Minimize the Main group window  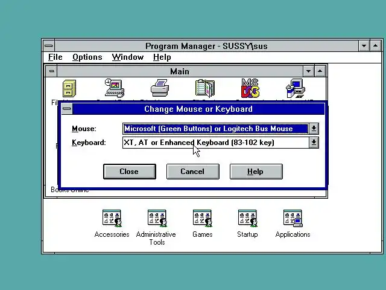pos(308,71)
